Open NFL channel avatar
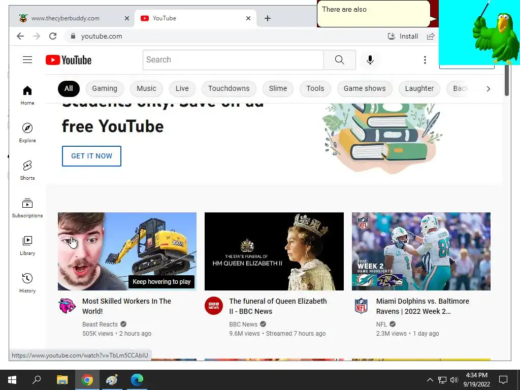520x390 pixels. click(361, 306)
